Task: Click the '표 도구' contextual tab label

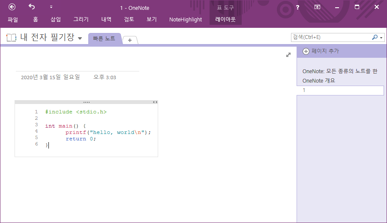Action: click(x=225, y=8)
